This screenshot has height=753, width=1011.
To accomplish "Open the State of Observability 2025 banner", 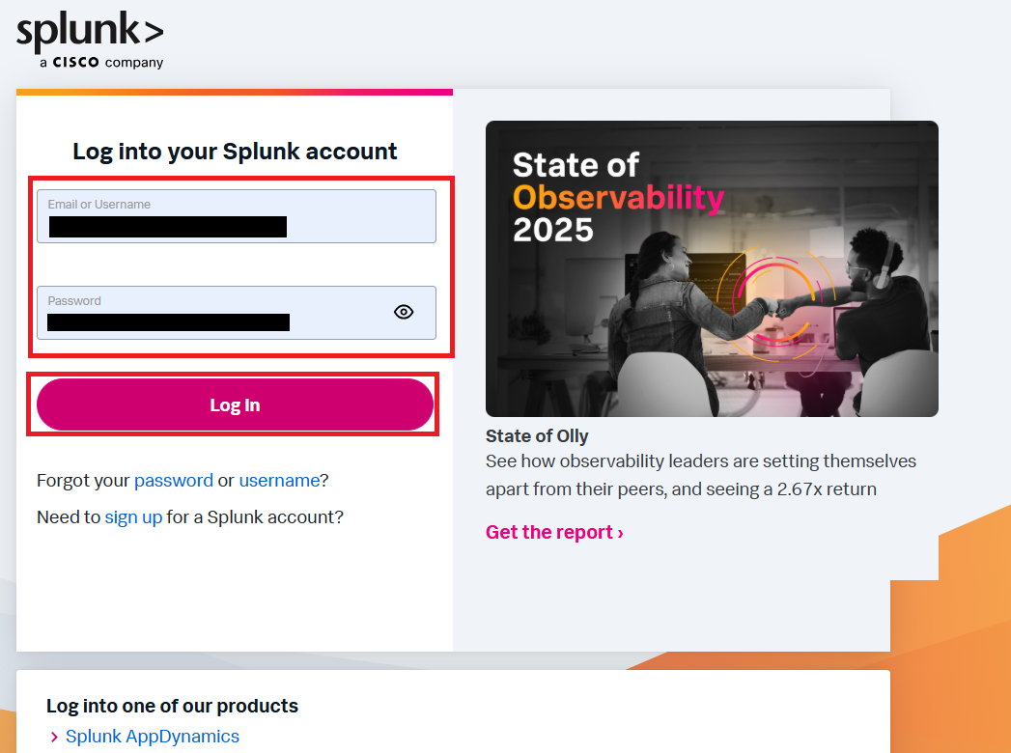I will (712, 268).
